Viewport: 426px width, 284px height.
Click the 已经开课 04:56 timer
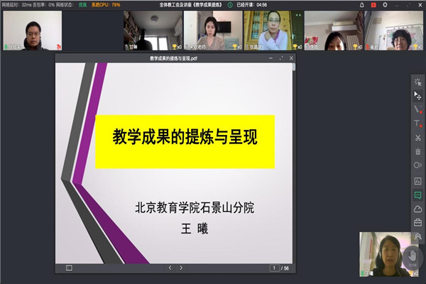(x=251, y=5)
